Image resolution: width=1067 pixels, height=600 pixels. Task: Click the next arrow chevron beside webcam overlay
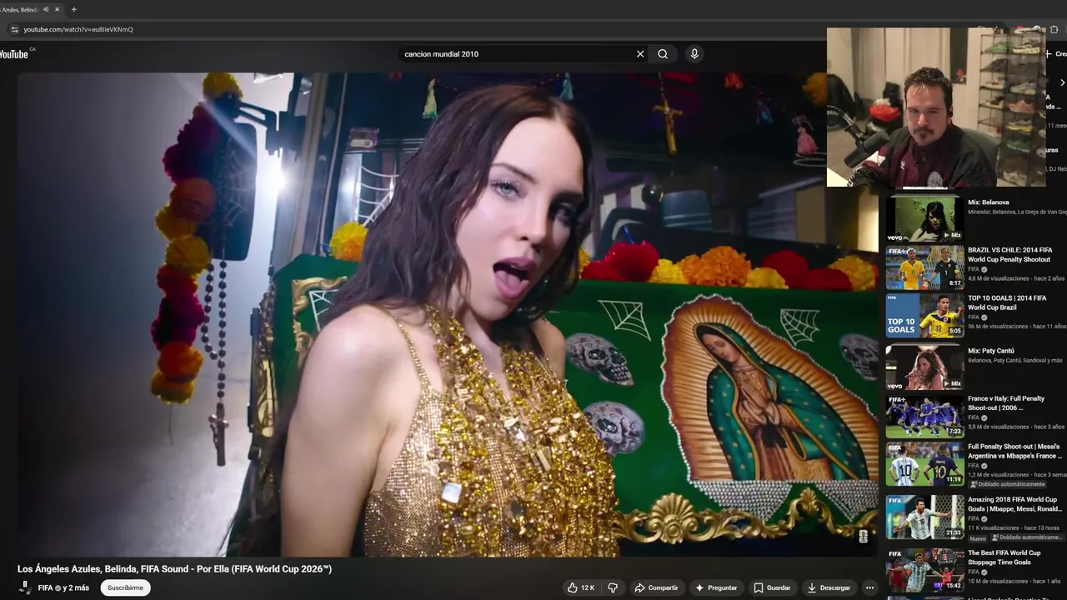pos(1062,82)
